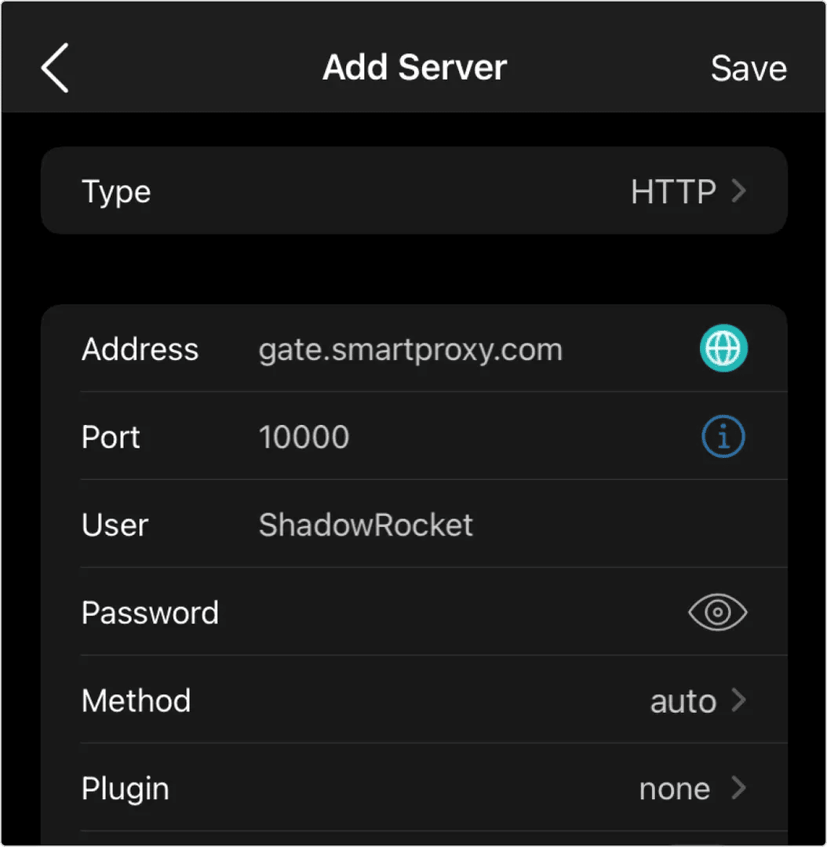
Task: Open the Port info icon
Action: tap(723, 437)
